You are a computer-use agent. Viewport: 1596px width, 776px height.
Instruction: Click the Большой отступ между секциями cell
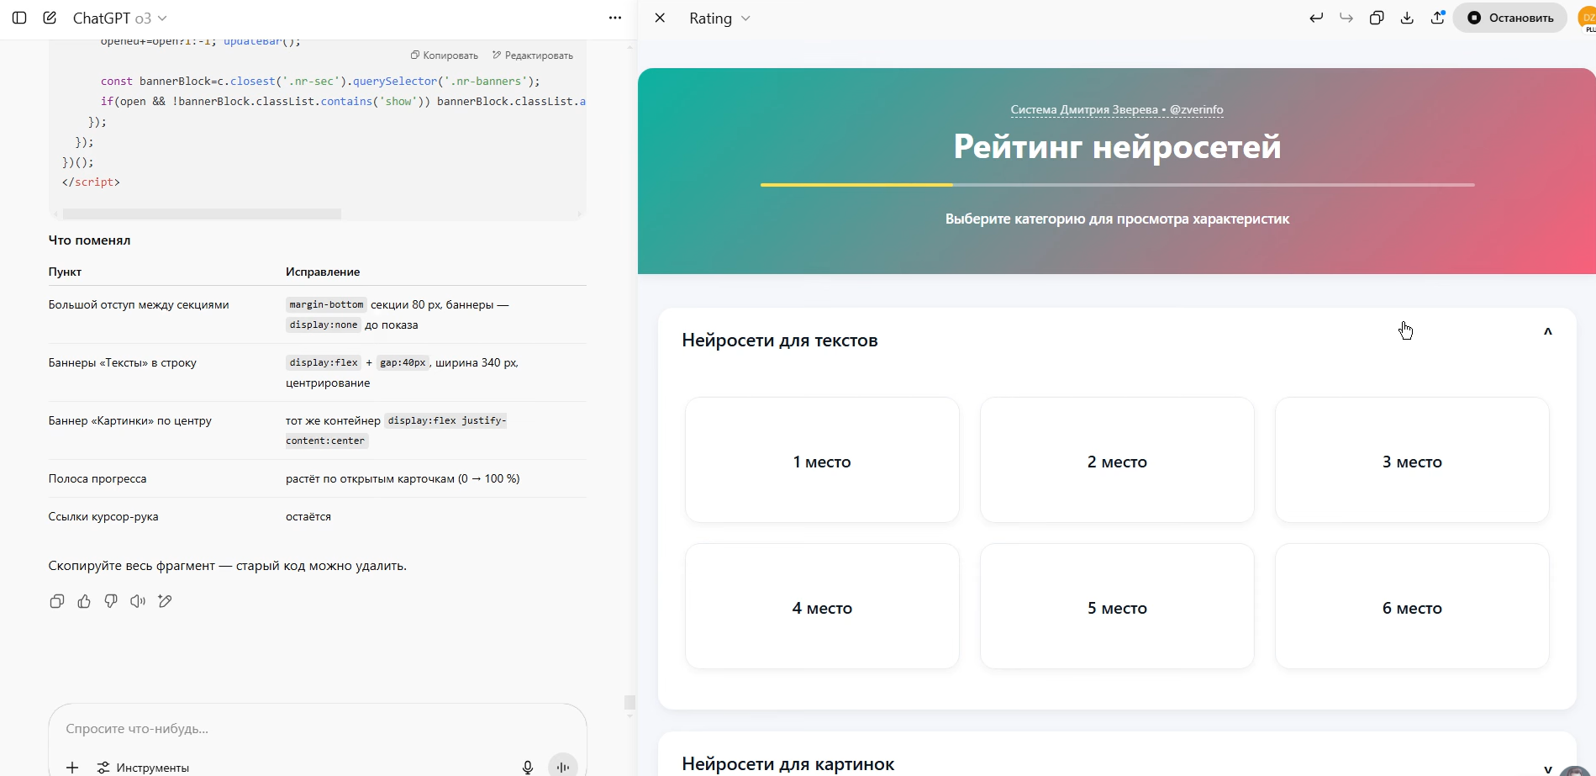(x=139, y=304)
